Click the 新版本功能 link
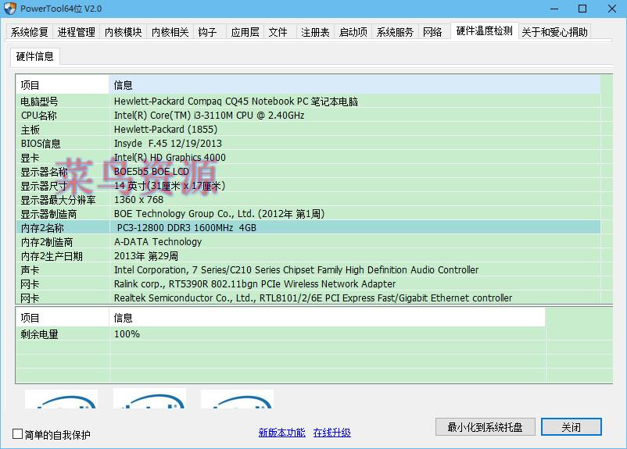This screenshot has width=627, height=449. tap(281, 433)
